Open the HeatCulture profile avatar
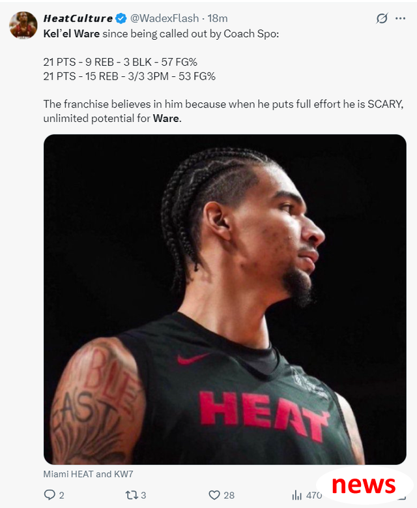Screen dimensions: 417x508 click(x=23, y=25)
